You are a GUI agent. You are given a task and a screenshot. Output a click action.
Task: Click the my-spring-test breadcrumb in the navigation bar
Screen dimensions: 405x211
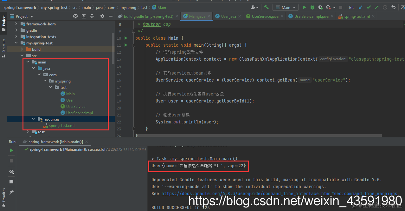point(54,7)
